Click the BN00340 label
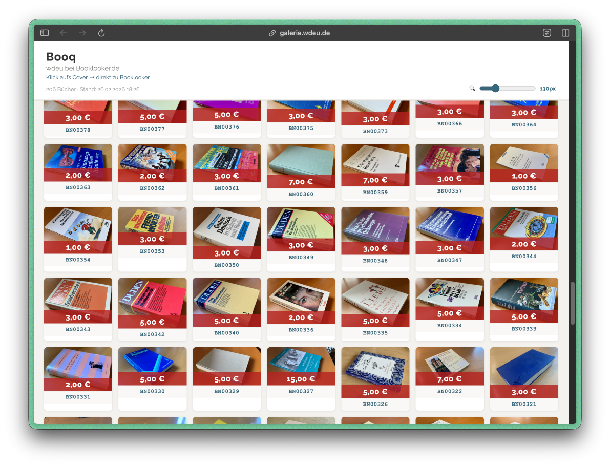 pyautogui.click(x=226, y=333)
